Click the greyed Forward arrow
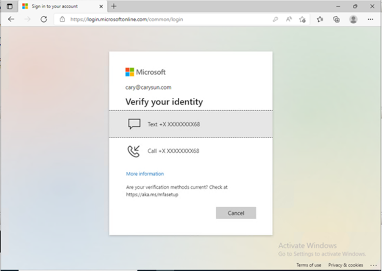382x271 pixels. [x=27, y=19]
